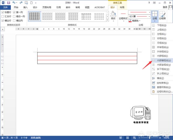The width and height of the screenshot is (173, 140).
Task: Select 内部横框线 inside horizontal border
Action: pyautogui.click(x=162, y=60)
